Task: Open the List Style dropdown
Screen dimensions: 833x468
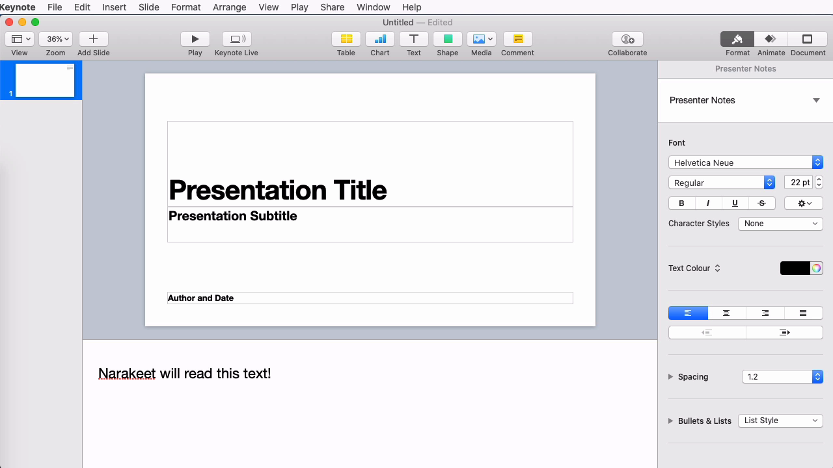Action: (x=780, y=421)
